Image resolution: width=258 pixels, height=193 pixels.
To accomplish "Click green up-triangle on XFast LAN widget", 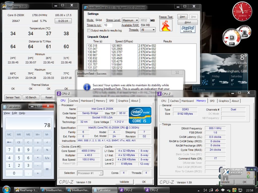I will pyautogui.click(x=252, y=169).
